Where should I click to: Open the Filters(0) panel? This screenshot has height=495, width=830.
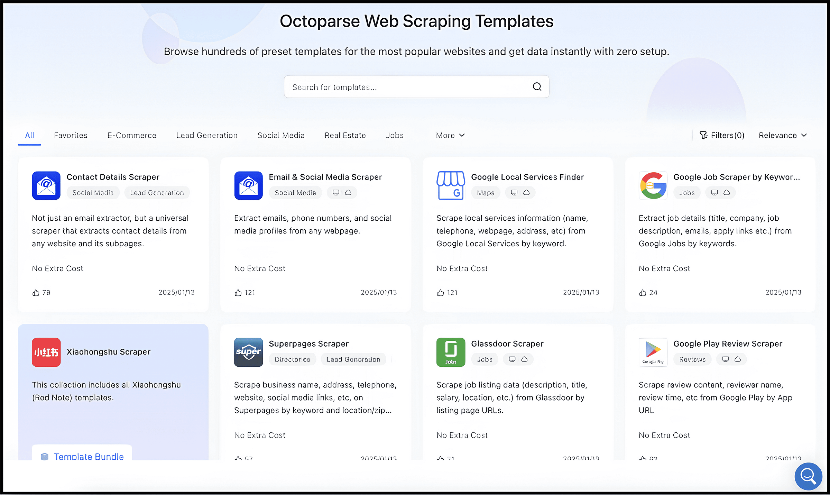722,135
